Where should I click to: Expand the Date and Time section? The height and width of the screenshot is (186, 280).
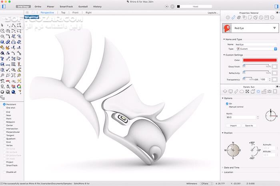[x=223, y=168]
